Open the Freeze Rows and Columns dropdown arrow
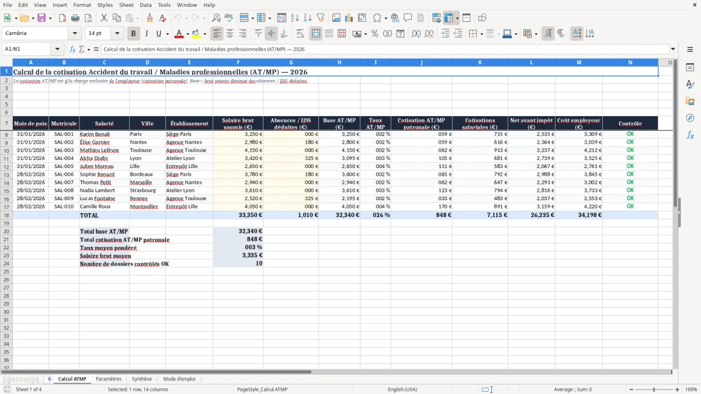 [457, 18]
